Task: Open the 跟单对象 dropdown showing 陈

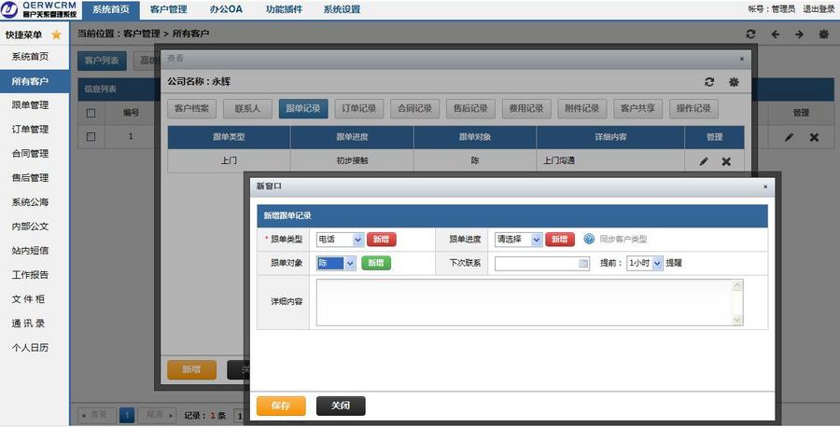Action: 336,263
